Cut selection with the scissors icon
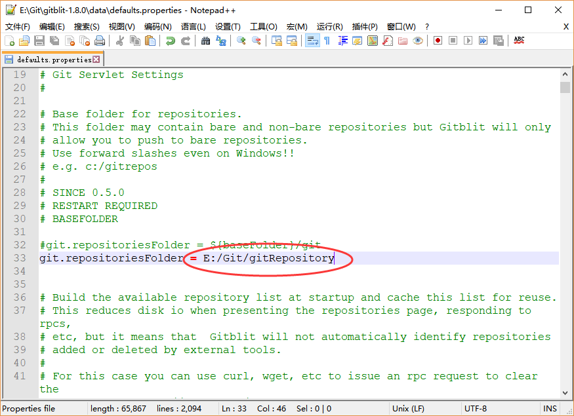This screenshot has width=574, height=416. click(x=119, y=41)
